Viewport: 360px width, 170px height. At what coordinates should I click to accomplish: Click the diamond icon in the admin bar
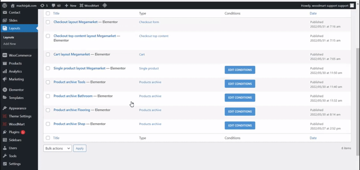(x=105, y=5)
